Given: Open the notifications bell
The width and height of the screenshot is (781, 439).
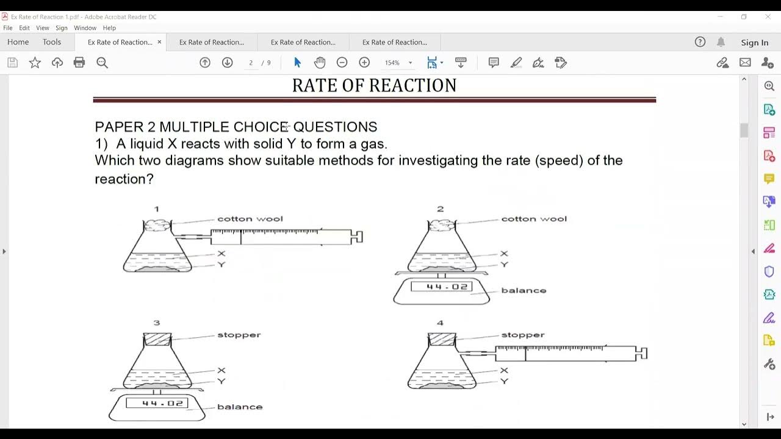Looking at the screenshot, I should 721,42.
